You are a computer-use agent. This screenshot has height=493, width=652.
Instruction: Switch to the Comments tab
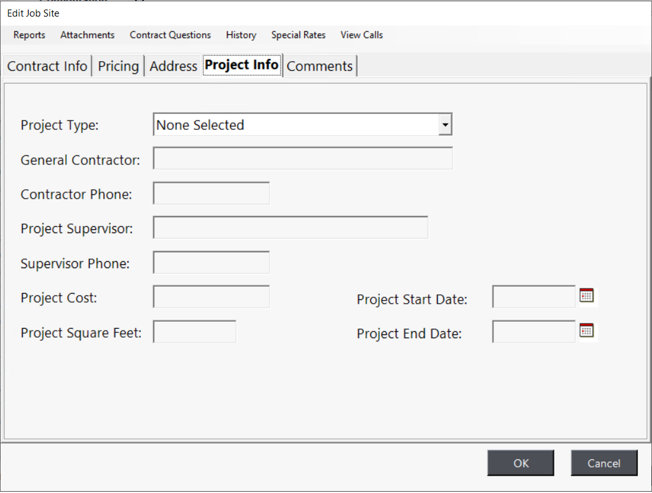coord(319,66)
